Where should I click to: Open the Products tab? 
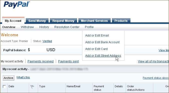121,21
